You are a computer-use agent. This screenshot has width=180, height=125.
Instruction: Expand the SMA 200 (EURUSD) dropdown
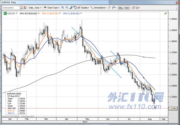[39, 13]
